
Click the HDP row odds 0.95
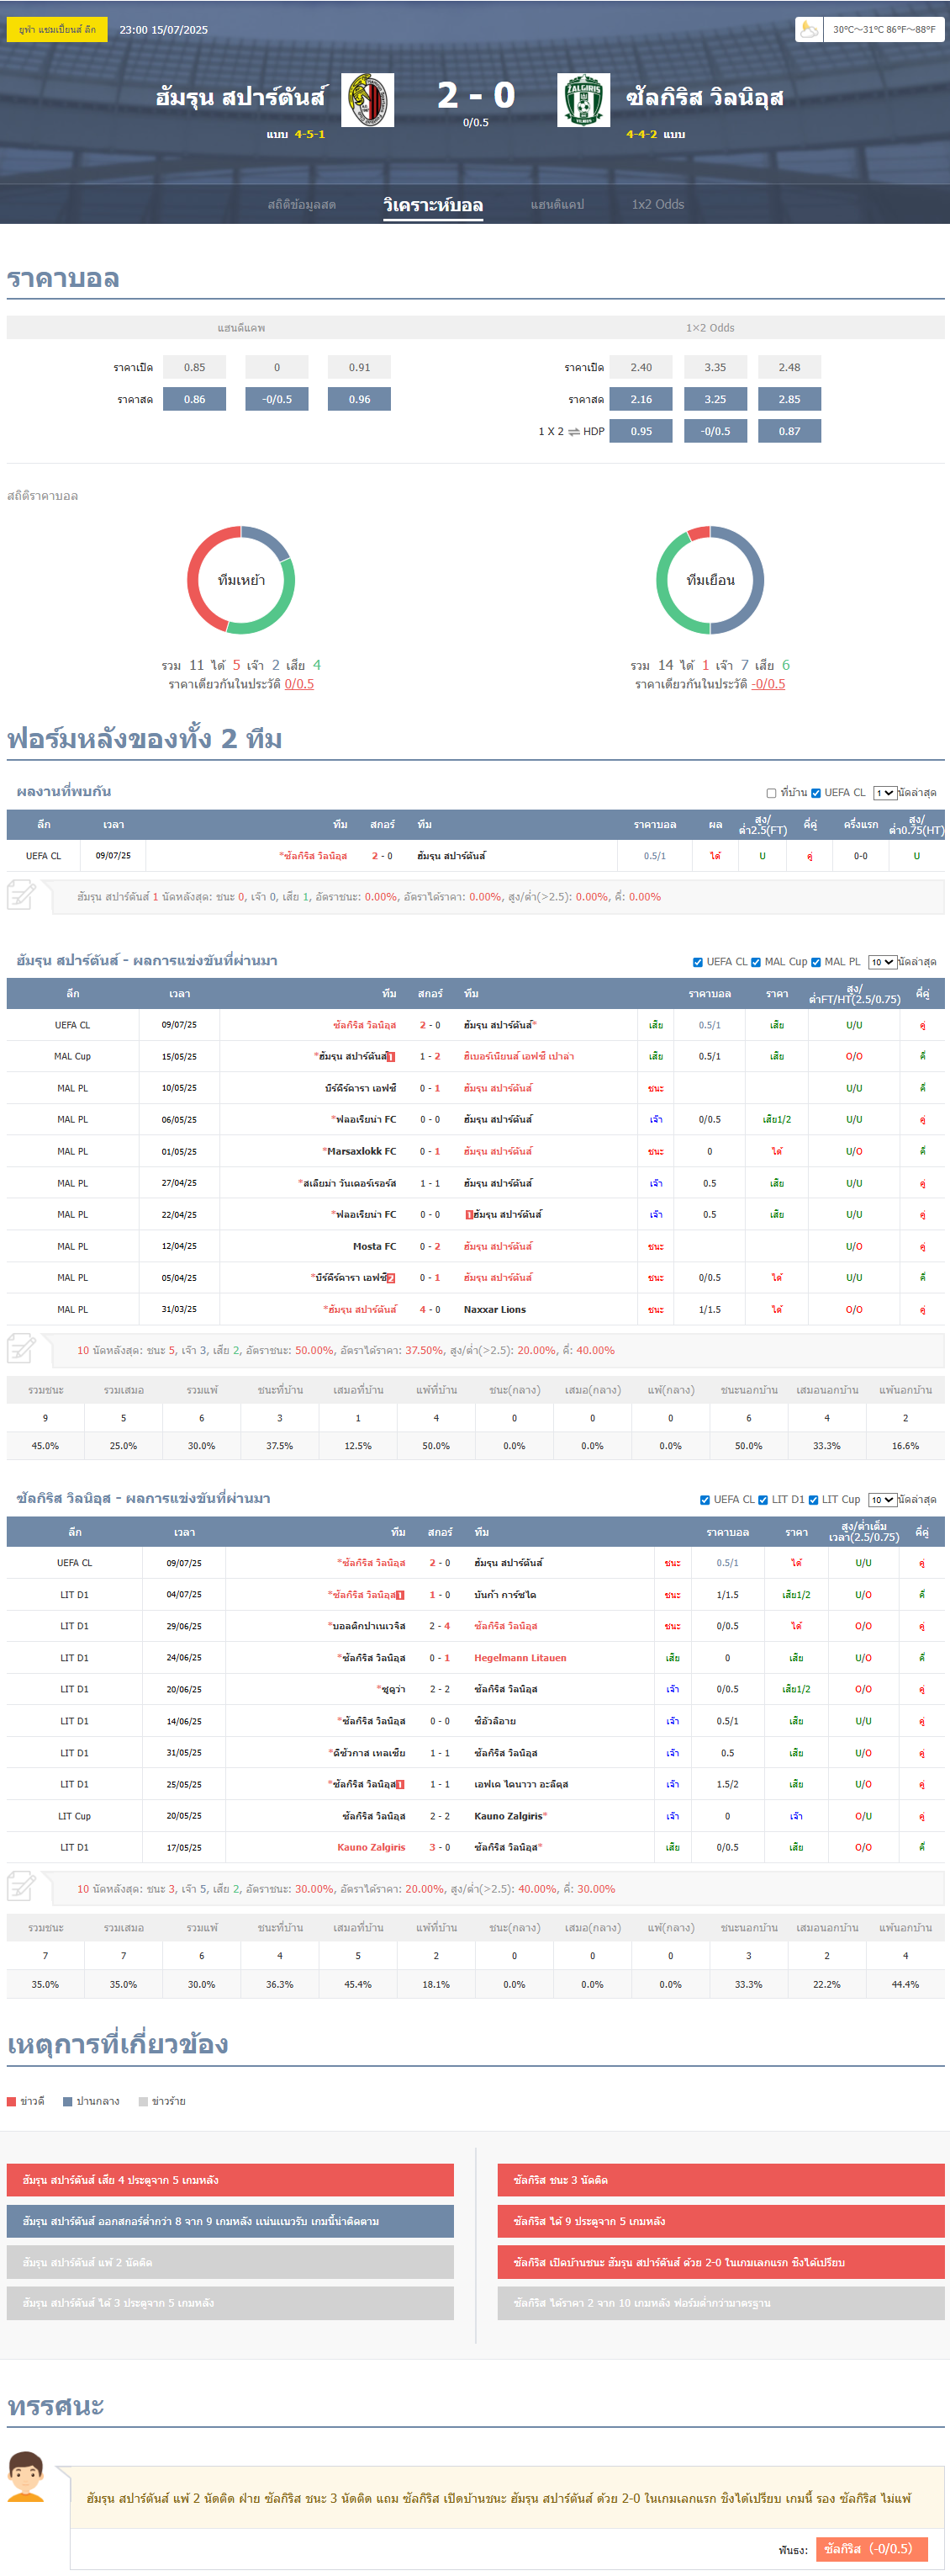pos(641,431)
